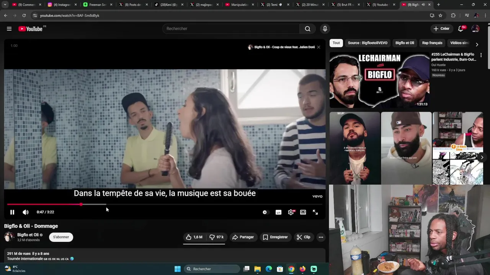Open video player settings gear

click(291, 212)
